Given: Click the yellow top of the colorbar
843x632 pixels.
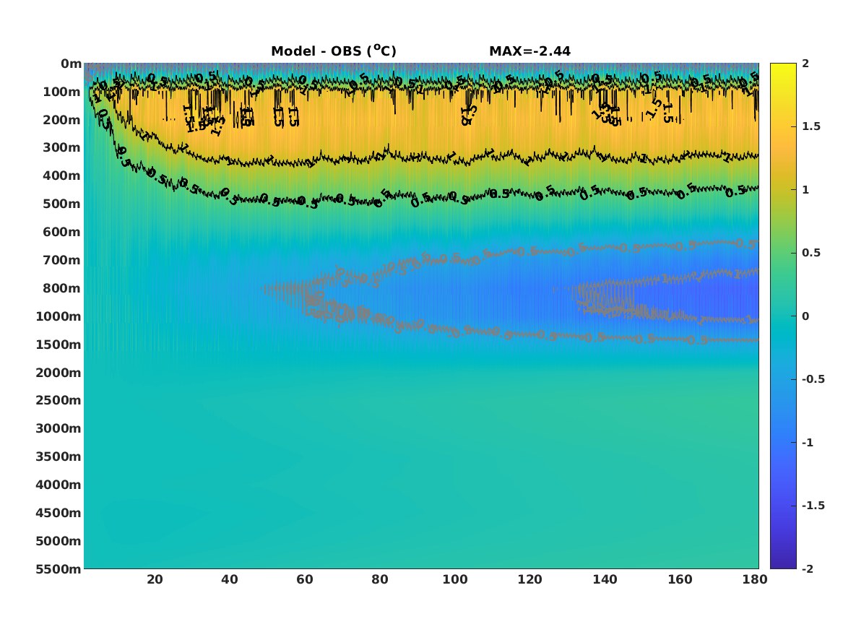Looking at the screenshot, I should [x=783, y=66].
